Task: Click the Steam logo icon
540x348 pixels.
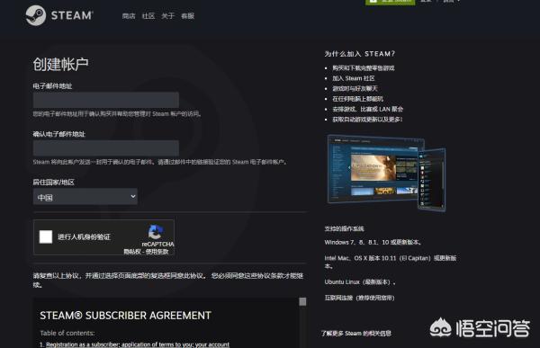Action: [35, 15]
